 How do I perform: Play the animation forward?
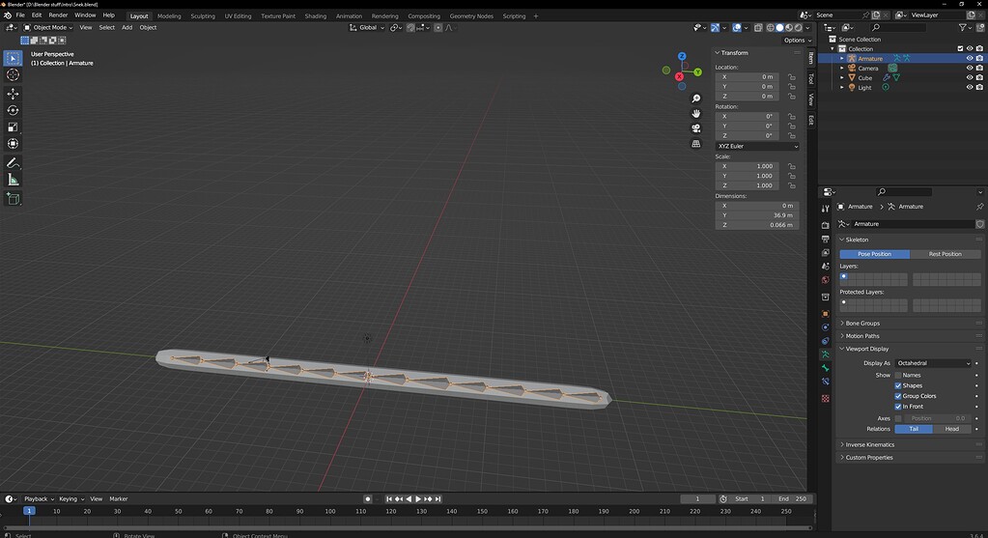(x=418, y=499)
